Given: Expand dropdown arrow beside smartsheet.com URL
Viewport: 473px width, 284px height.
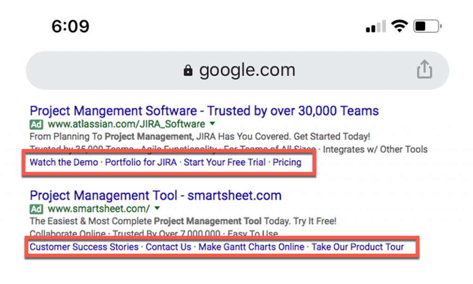Looking at the screenshot, I should click(157, 208).
